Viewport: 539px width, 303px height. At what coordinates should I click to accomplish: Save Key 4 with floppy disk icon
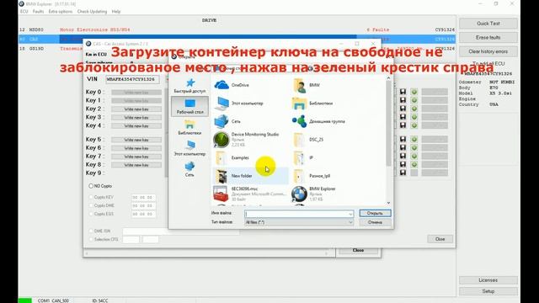[403, 125]
